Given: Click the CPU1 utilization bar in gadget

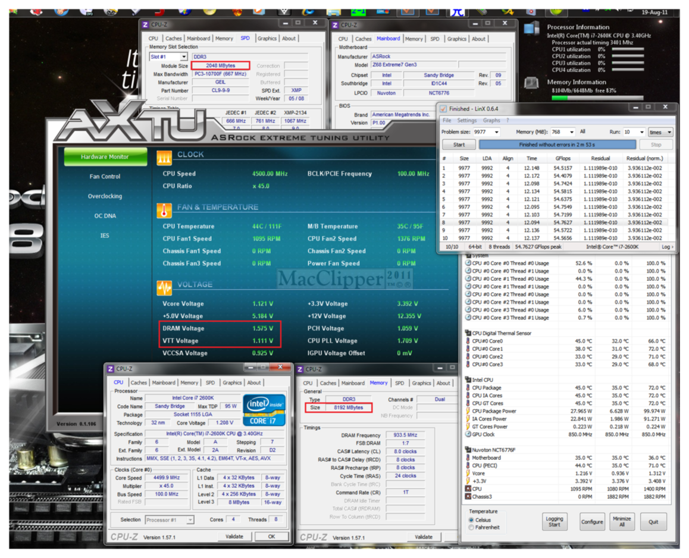Looking at the screenshot, I should click(x=628, y=49).
